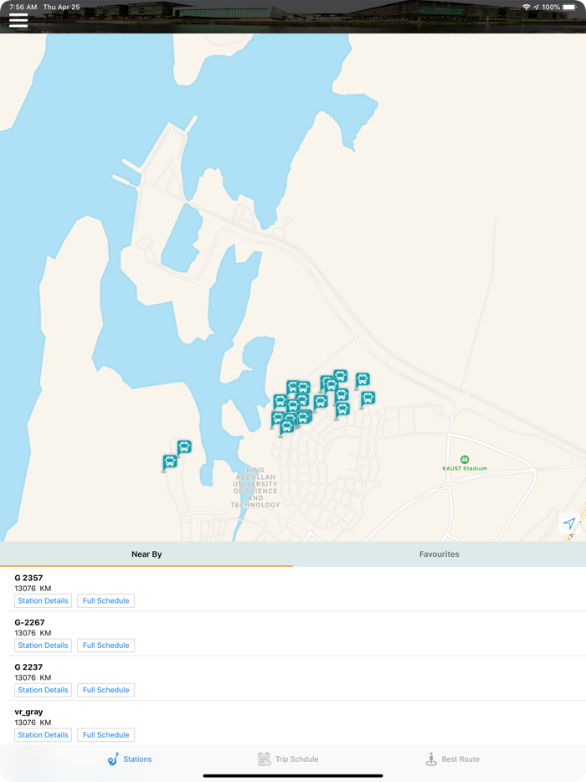Tap the easternmost bus marker below the northeastern one
This screenshot has height=782, width=586.
click(368, 399)
